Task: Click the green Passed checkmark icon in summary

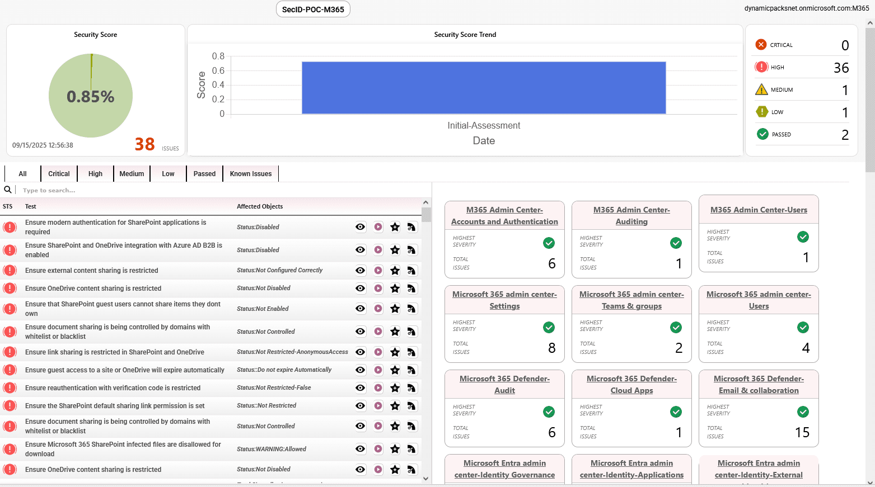Action: [762, 134]
